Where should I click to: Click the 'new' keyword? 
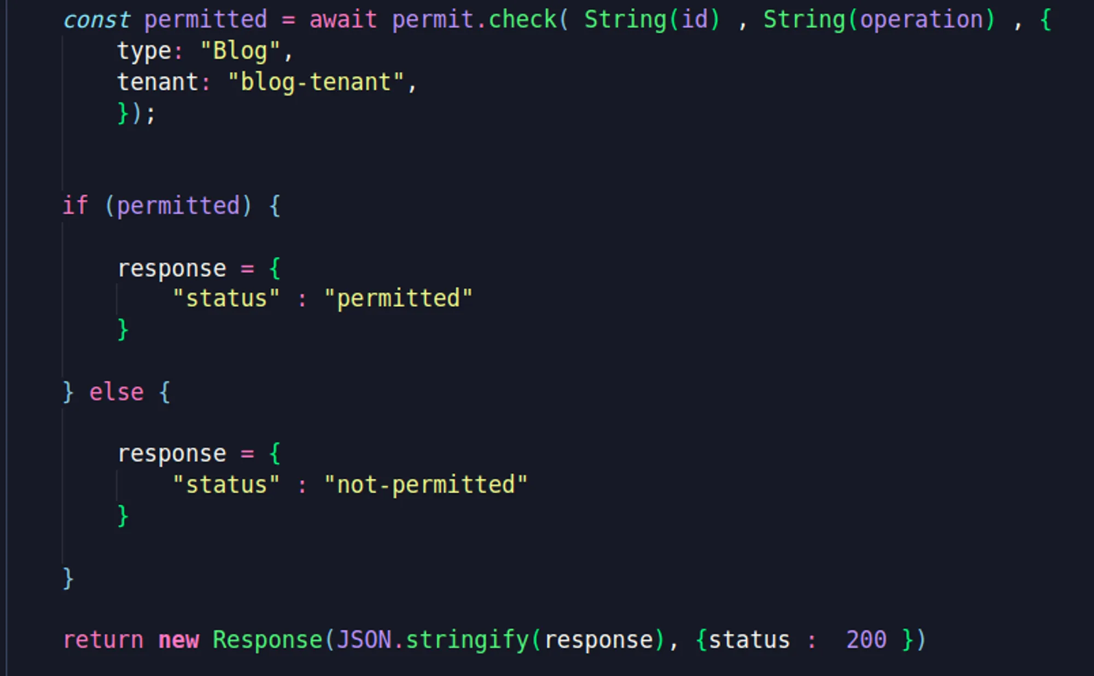click(x=178, y=640)
